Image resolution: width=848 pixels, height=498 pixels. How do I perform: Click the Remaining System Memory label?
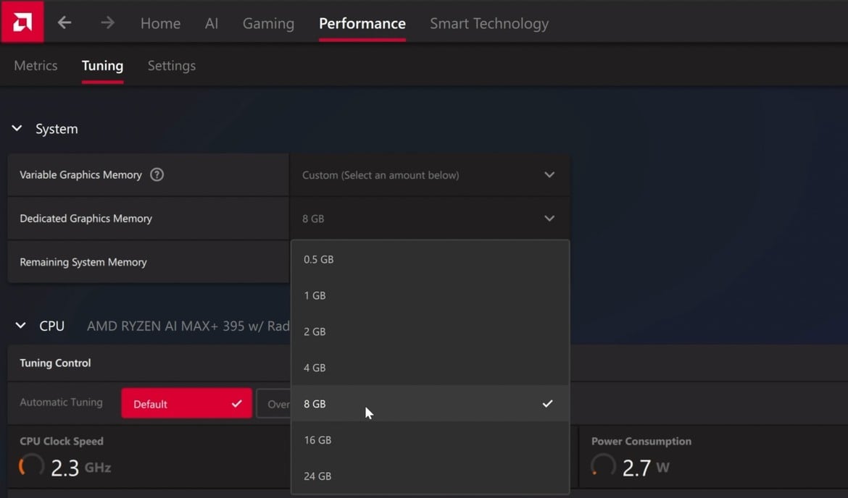[83, 262]
